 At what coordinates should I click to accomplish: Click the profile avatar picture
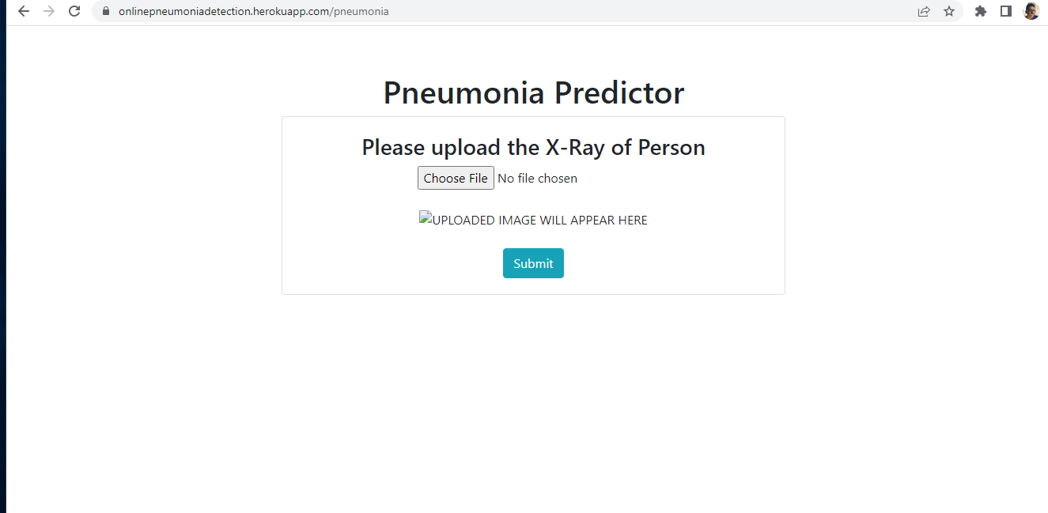pyautogui.click(x=1031, y=11)
